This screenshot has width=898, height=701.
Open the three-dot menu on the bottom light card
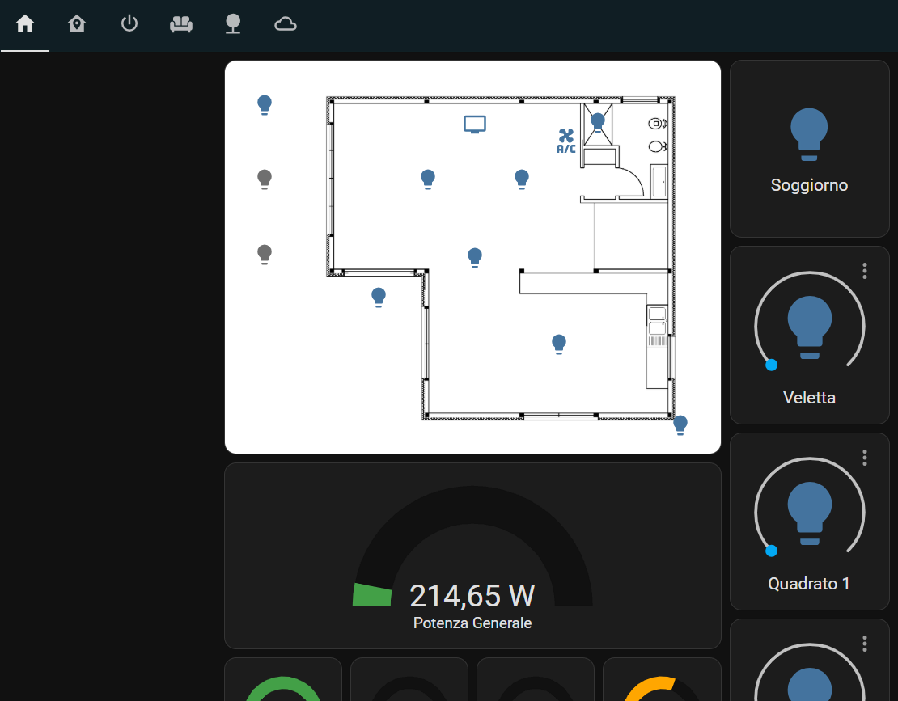(x=865, y=644)
